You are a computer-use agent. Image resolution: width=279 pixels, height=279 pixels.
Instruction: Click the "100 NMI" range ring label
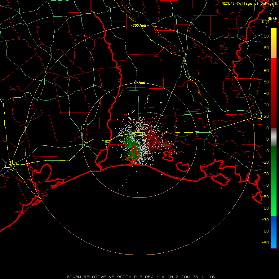(x=139, y=25)
